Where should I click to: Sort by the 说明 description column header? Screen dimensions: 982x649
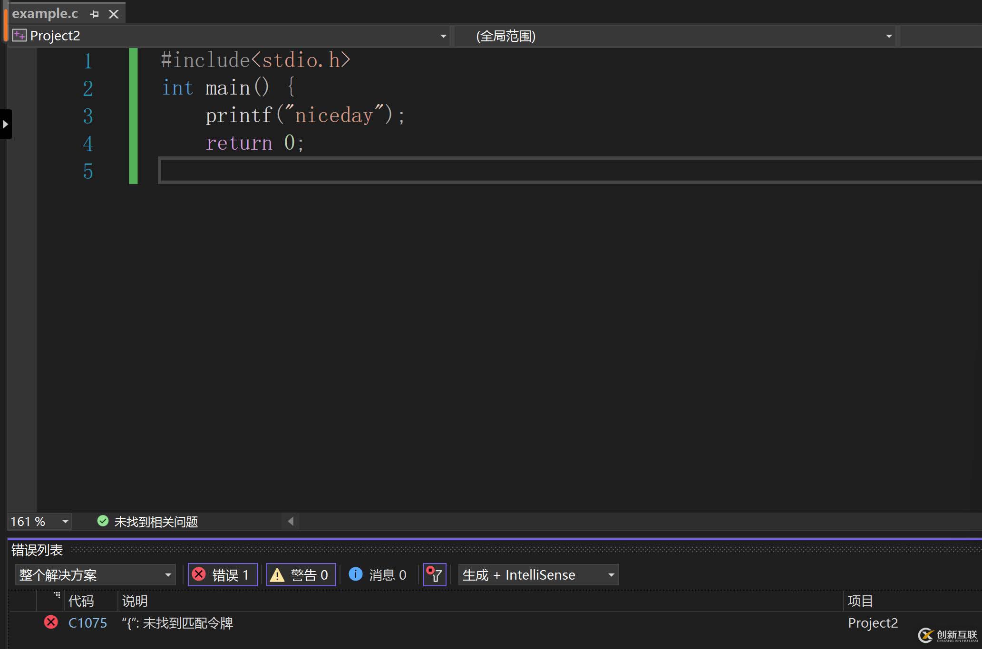(135, 601)
